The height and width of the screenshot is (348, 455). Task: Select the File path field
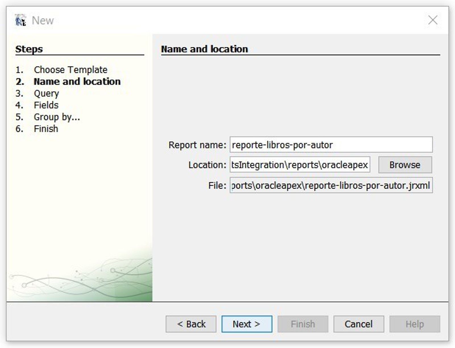click(331, 185)
